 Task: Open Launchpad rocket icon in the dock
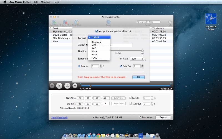click(x=70, y=135)
